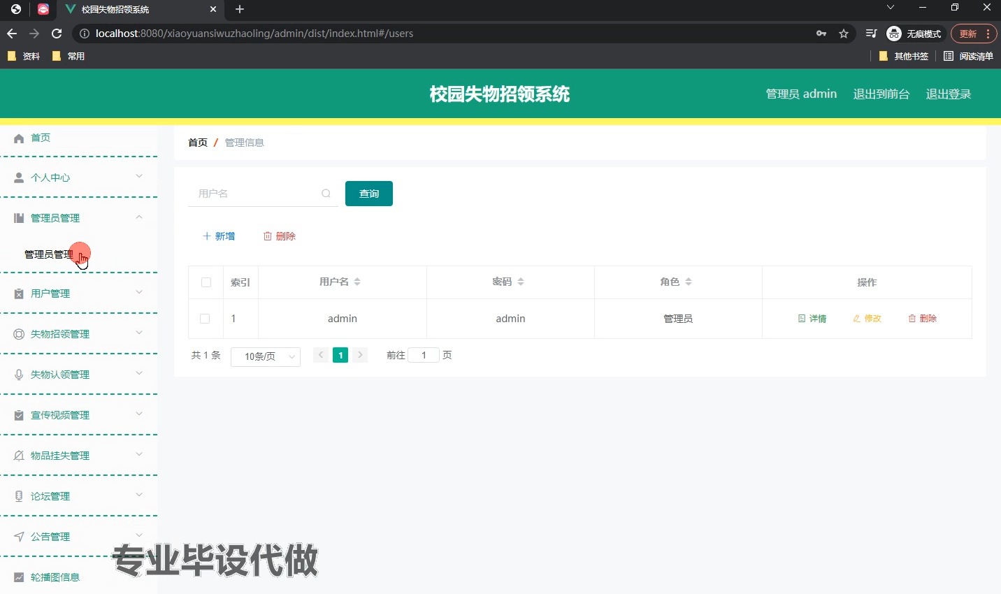Click the previous page arrow in pagination
1001x594 pixels.
pyautogui.click(x=321, y=355)
